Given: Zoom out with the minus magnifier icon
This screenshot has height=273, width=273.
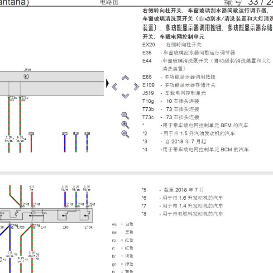Looking at the screenshot, I should click(125, 134).
